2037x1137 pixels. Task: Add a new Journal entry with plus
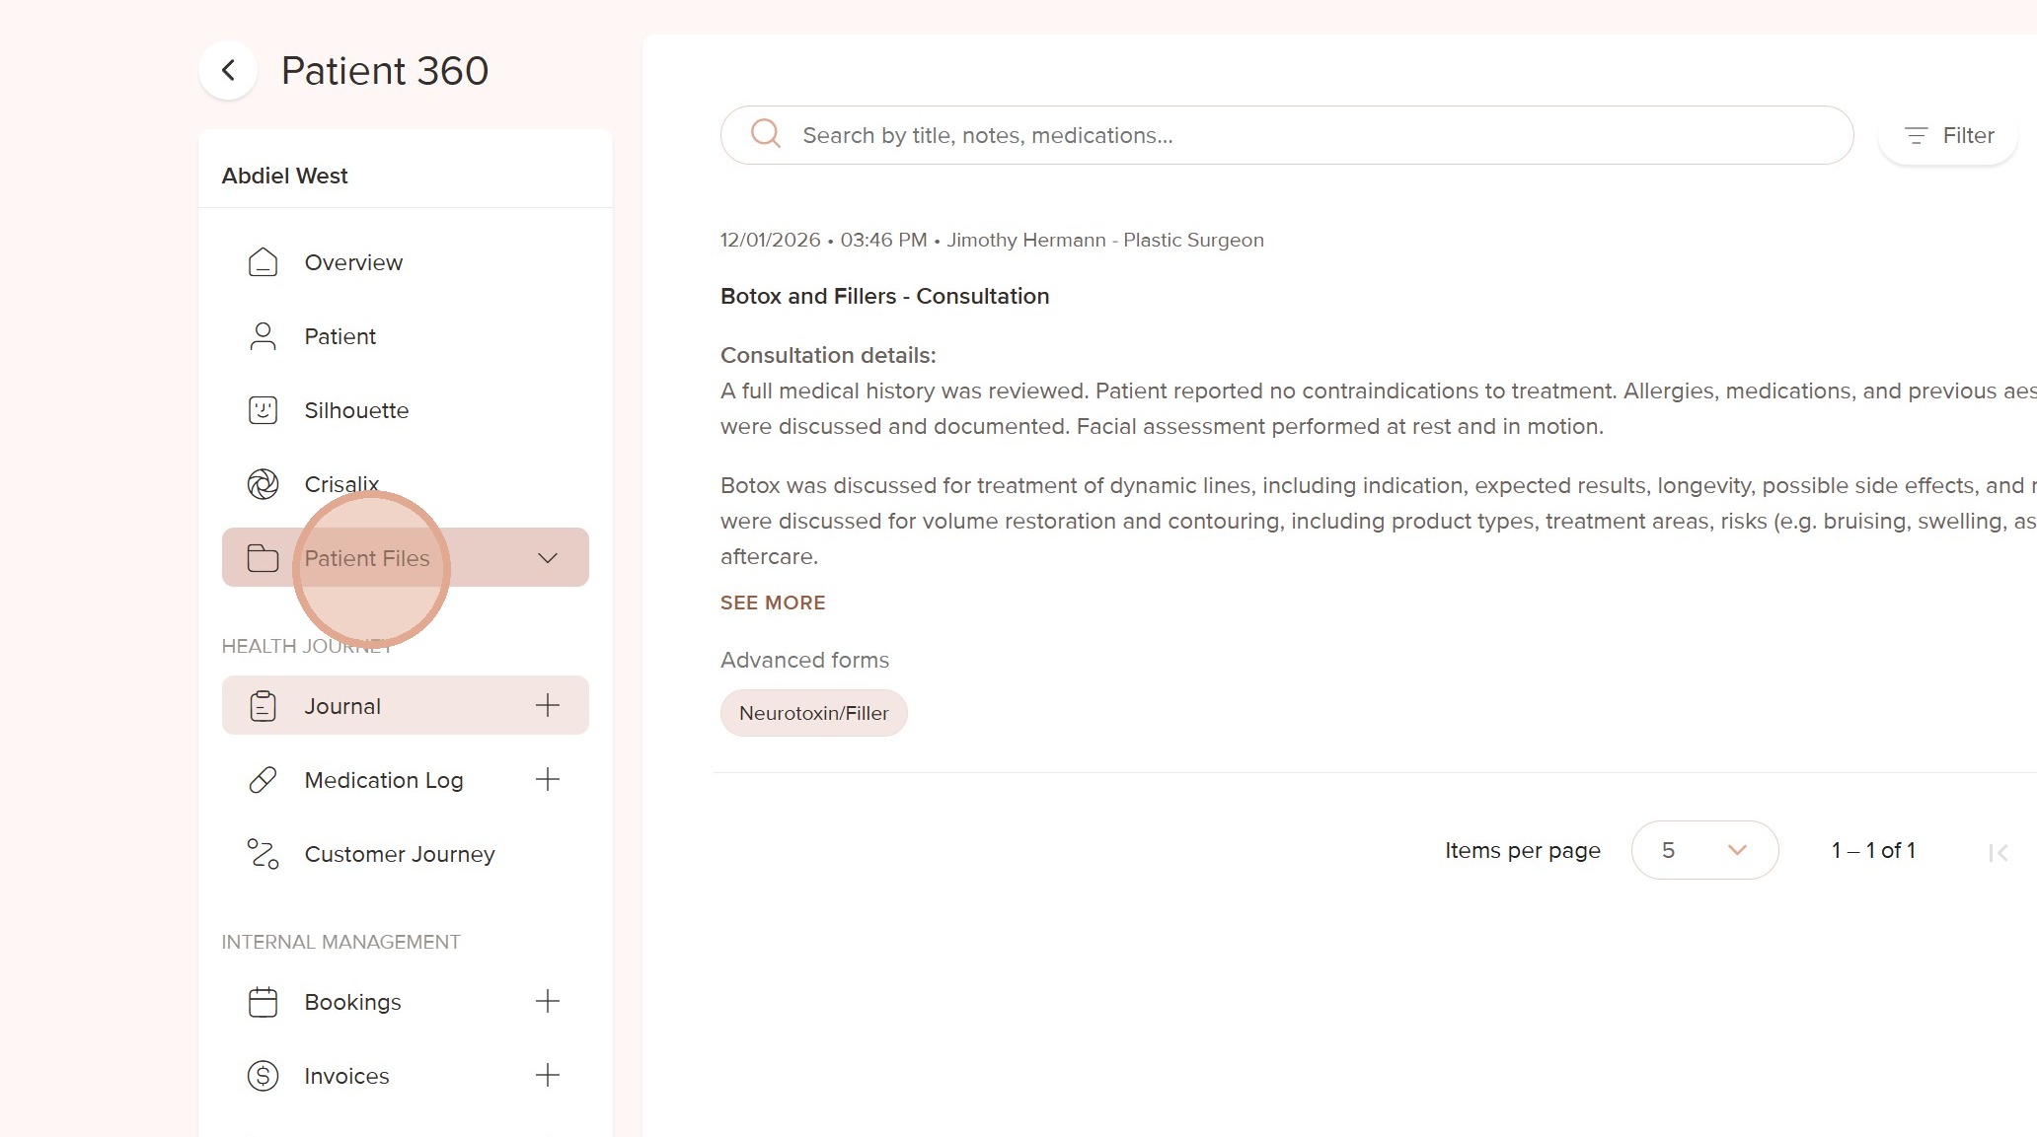(x=548, y=705)
